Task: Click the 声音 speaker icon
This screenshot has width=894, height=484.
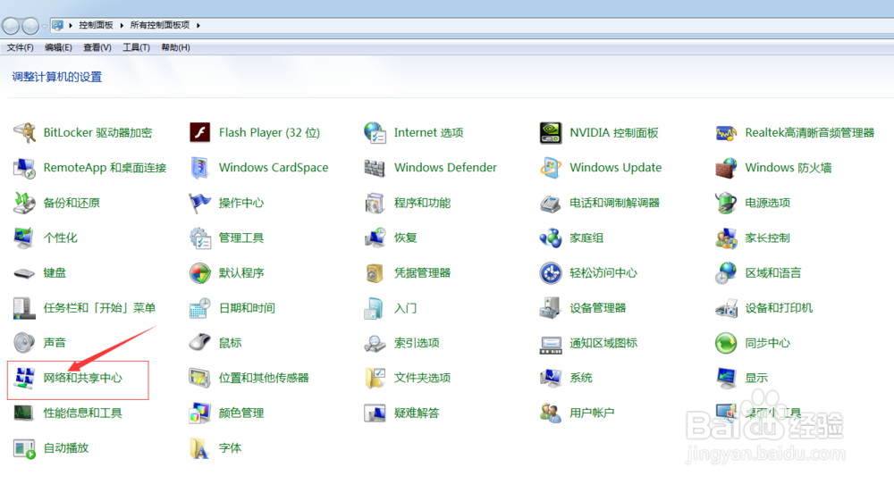Action: (24, 343)
